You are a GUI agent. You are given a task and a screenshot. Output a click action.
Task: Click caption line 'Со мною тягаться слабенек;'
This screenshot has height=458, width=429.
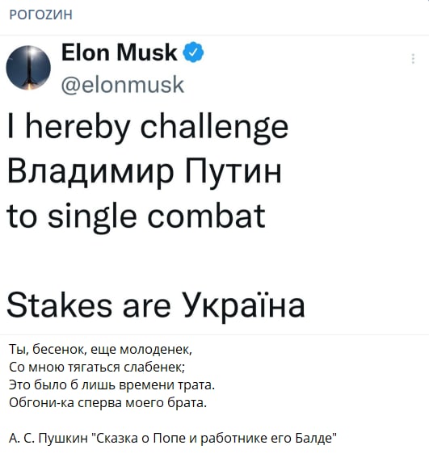coord(97,367)
